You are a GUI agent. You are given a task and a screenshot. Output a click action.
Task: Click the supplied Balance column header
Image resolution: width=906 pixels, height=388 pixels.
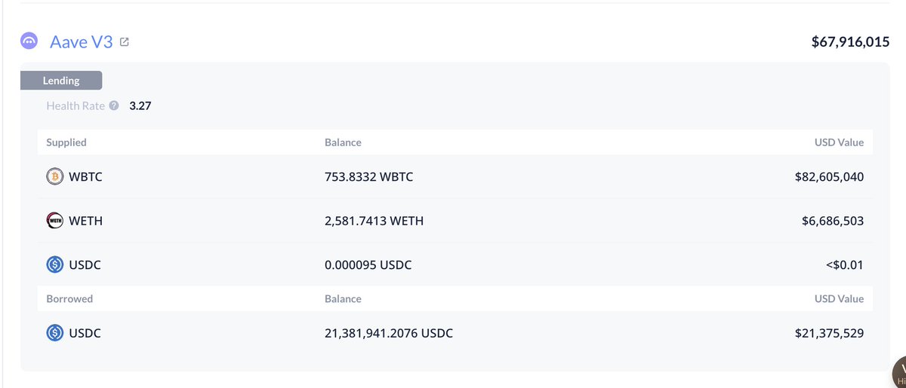pyautogui.click(x=343, y=142)
